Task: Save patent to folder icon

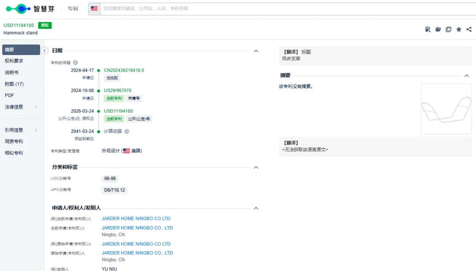Action: (x=438, y=29)
